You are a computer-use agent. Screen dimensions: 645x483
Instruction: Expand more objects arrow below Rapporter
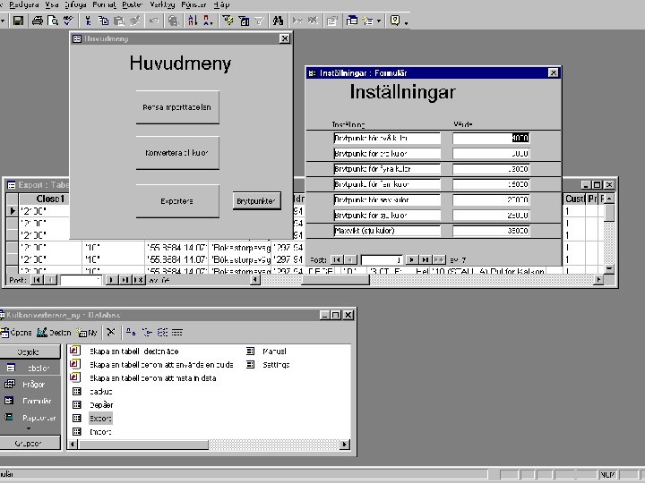tap(29, 428)
